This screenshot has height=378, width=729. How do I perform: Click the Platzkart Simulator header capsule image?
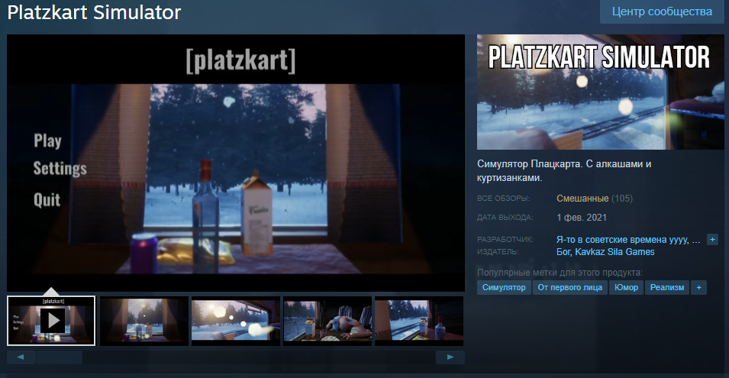point(600,92)
